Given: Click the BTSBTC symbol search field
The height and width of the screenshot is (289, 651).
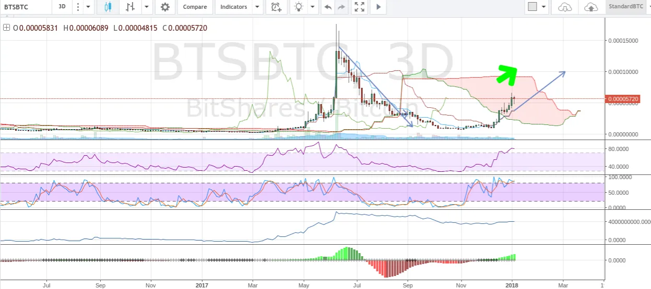Looking at the screenshot, I should point(26,7).
